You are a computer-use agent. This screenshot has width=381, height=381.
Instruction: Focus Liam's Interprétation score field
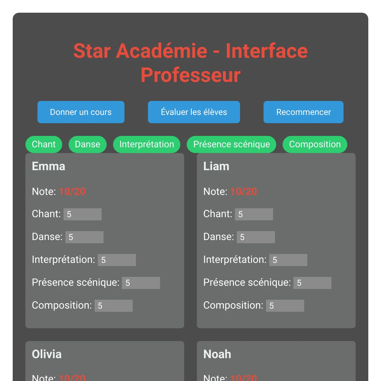[x=288, y=260]
